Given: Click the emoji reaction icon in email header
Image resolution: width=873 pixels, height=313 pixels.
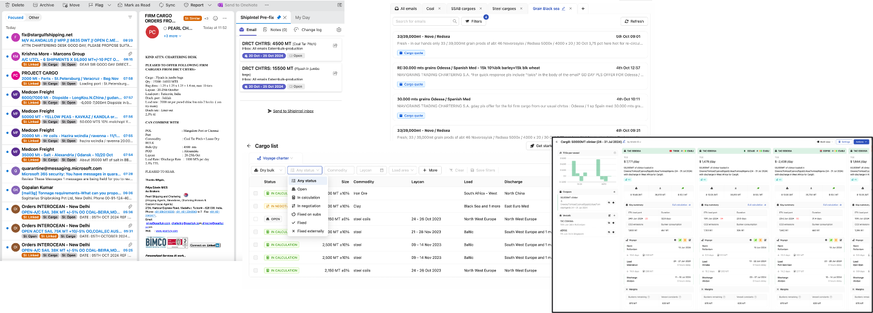Looking at the screenshot, I should [215, 18].
